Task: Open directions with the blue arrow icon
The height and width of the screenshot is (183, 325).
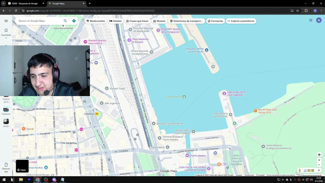Action: [x=74, y=21]
